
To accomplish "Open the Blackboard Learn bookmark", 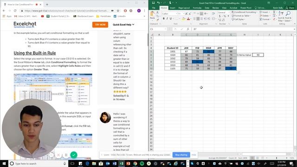I will click(x=84, y=16).
